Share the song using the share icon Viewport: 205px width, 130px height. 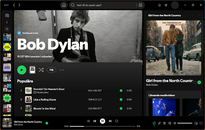coord(195,82)
